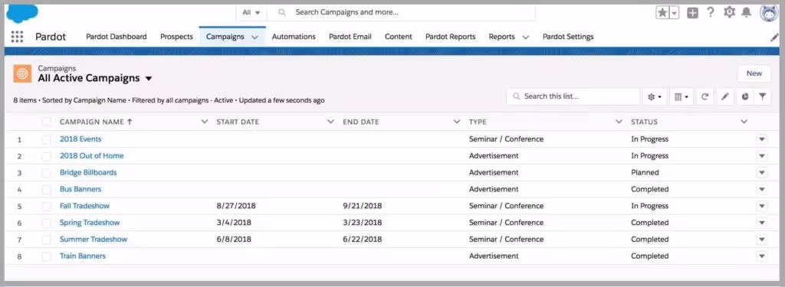This screenshot has height=287, width=785.
Task: Open the list filters funnel icon
Action: 762,96
